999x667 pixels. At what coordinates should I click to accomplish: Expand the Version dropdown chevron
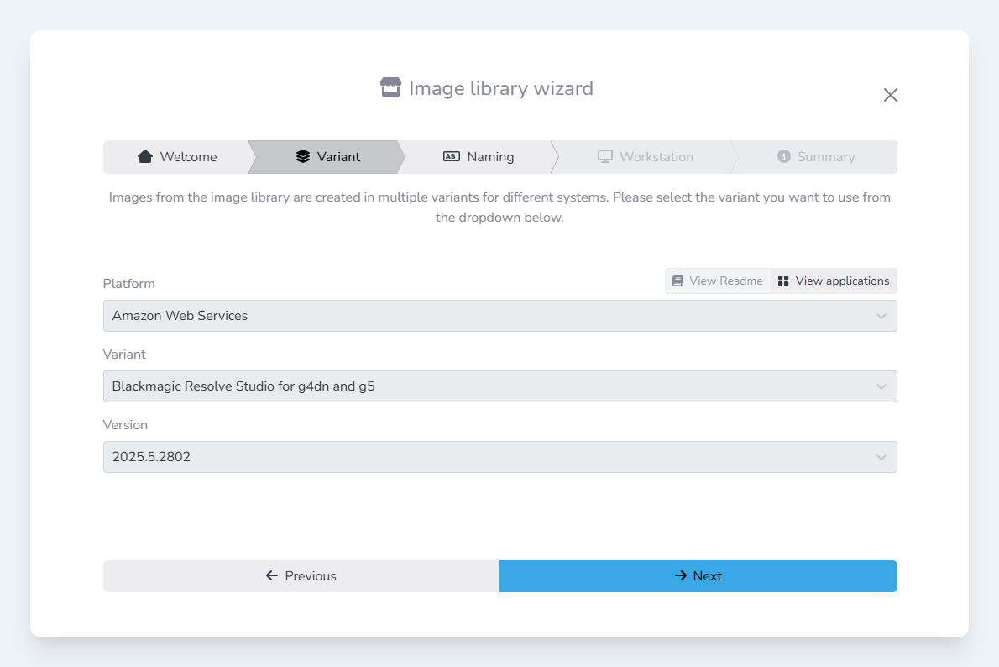pyautogui.click(x=881, y=458)
